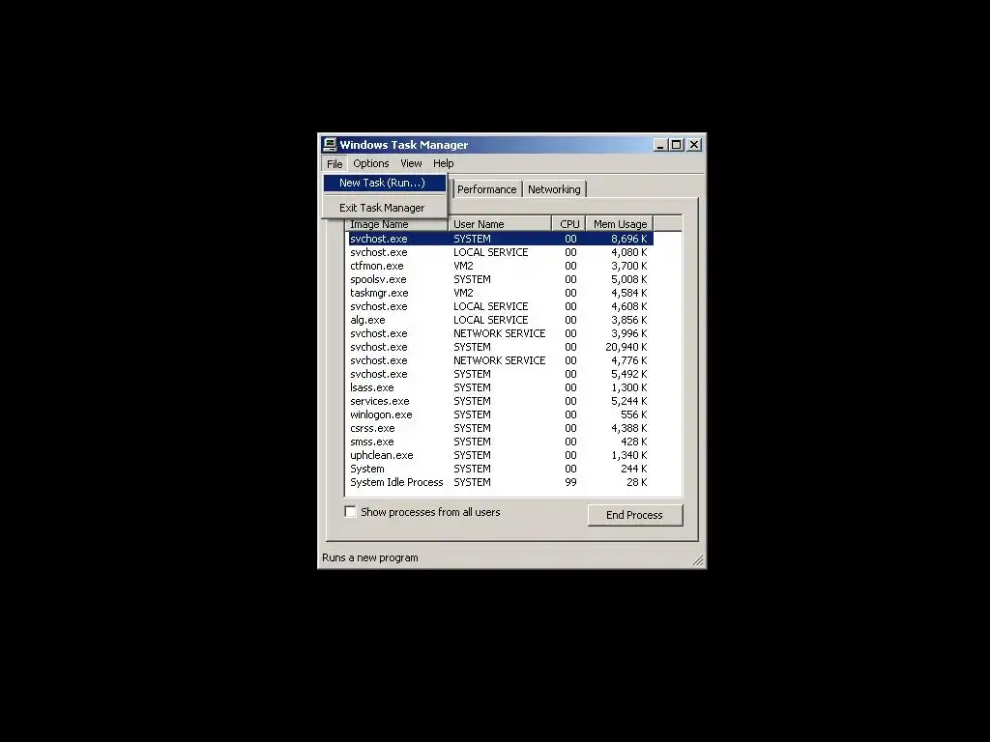The image size is (990, 742).
Task: Sort by CPU column header
Action: (568, 224)
